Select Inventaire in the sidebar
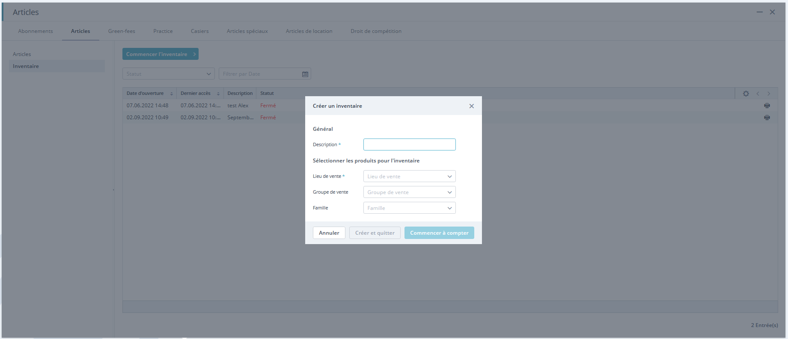The width and height of the screenshot is (788, 339). click(x=57, y=66)
